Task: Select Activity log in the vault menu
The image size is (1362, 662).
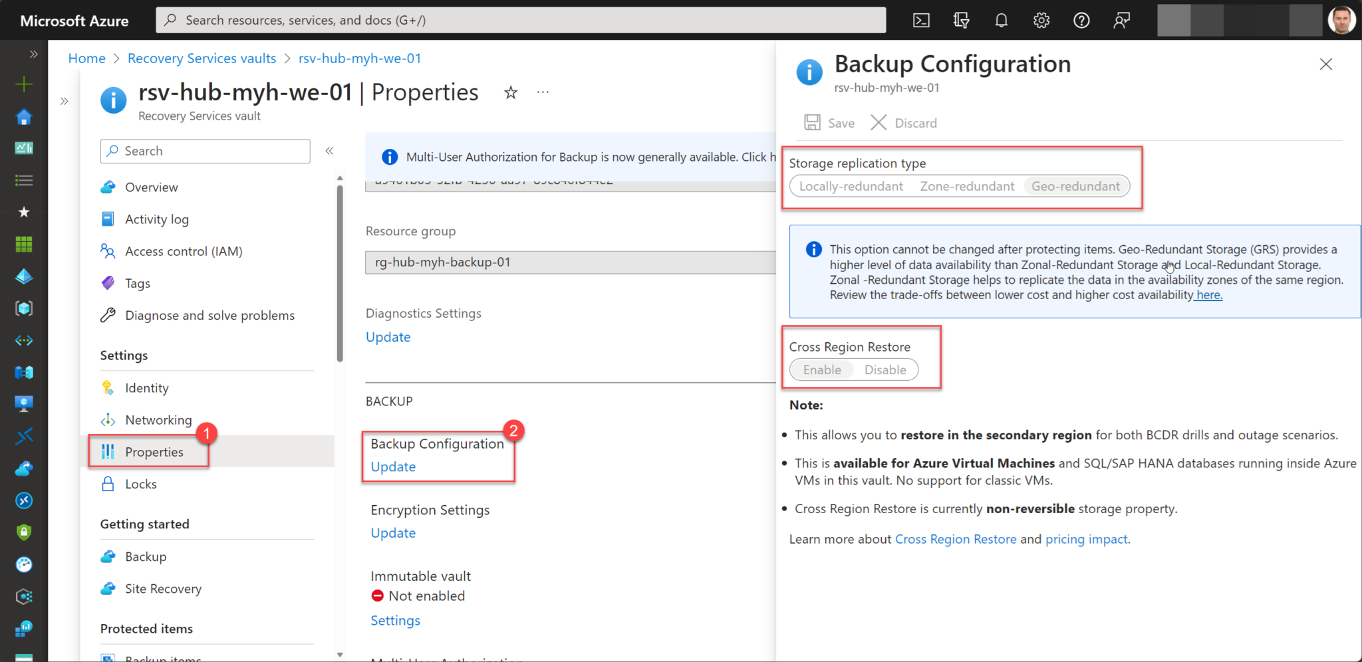Action: tap(158, 219)
